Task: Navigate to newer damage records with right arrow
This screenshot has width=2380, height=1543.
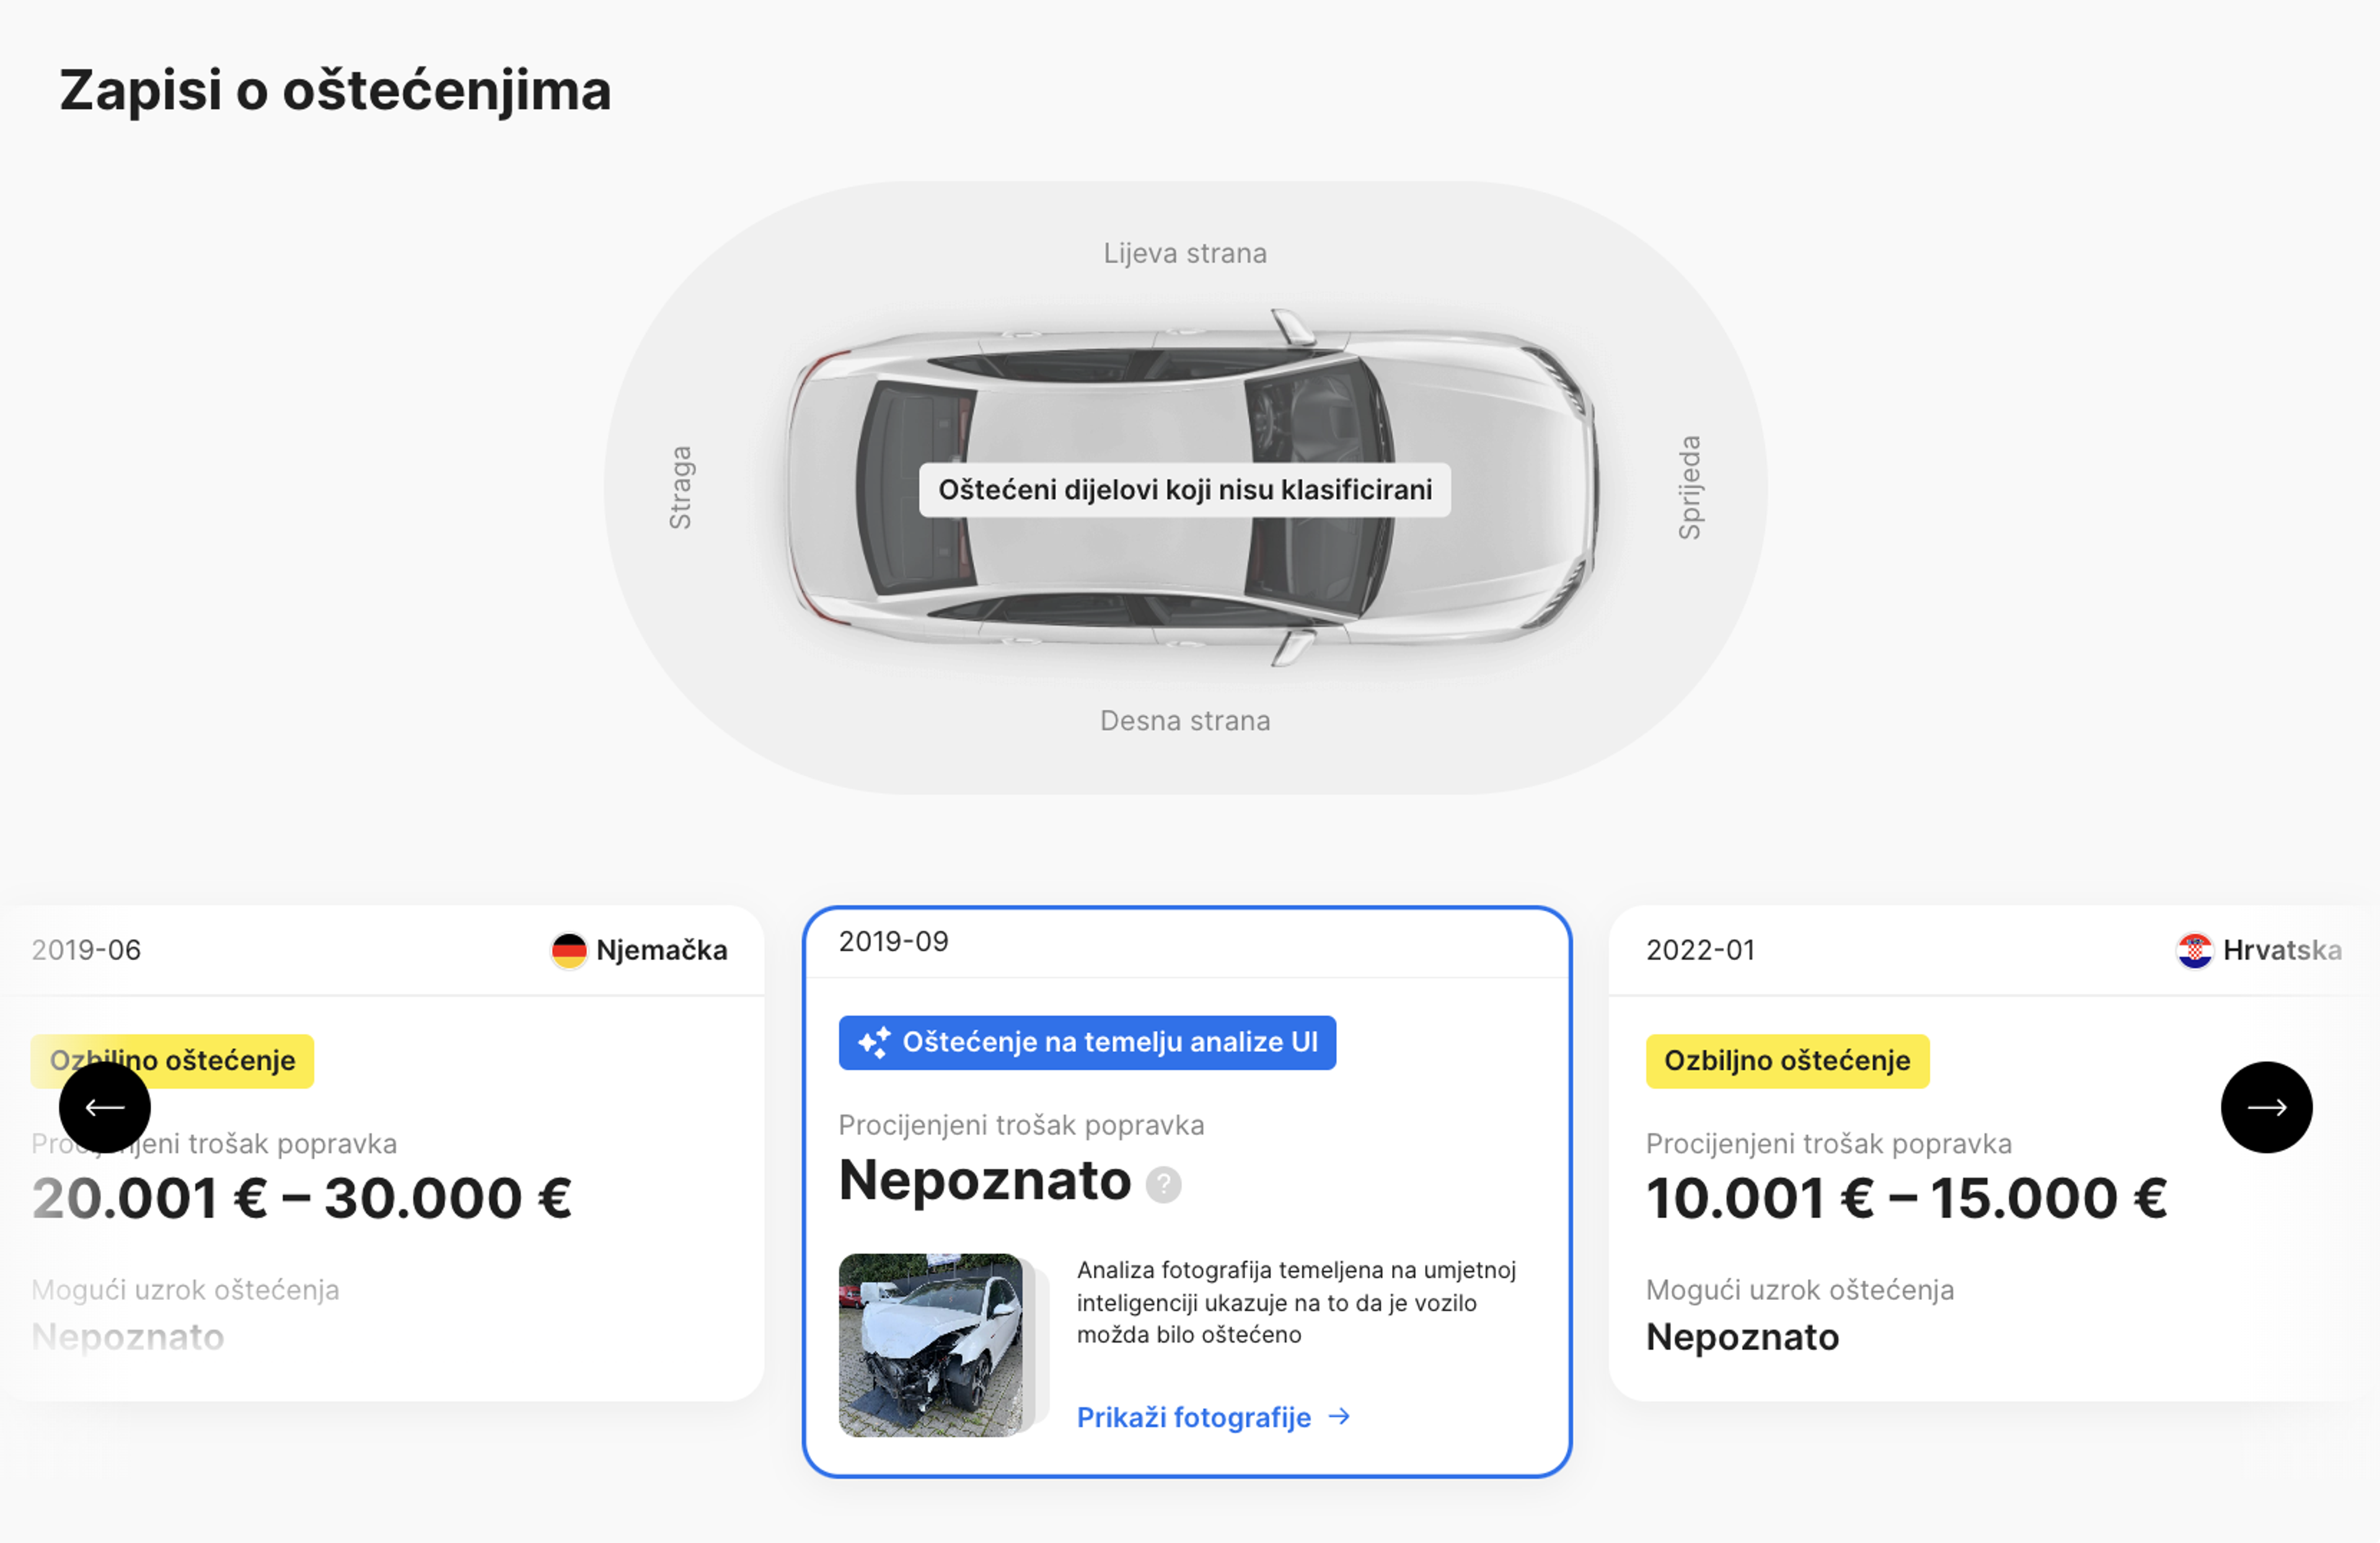Action: tap(2266, 1107)
